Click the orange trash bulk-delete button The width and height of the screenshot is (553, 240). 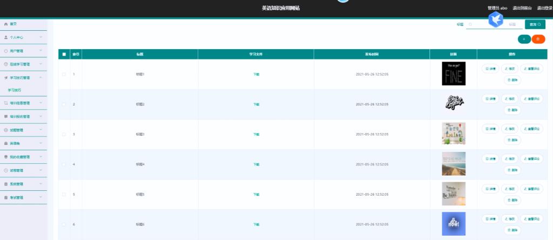tap(538, 39)
